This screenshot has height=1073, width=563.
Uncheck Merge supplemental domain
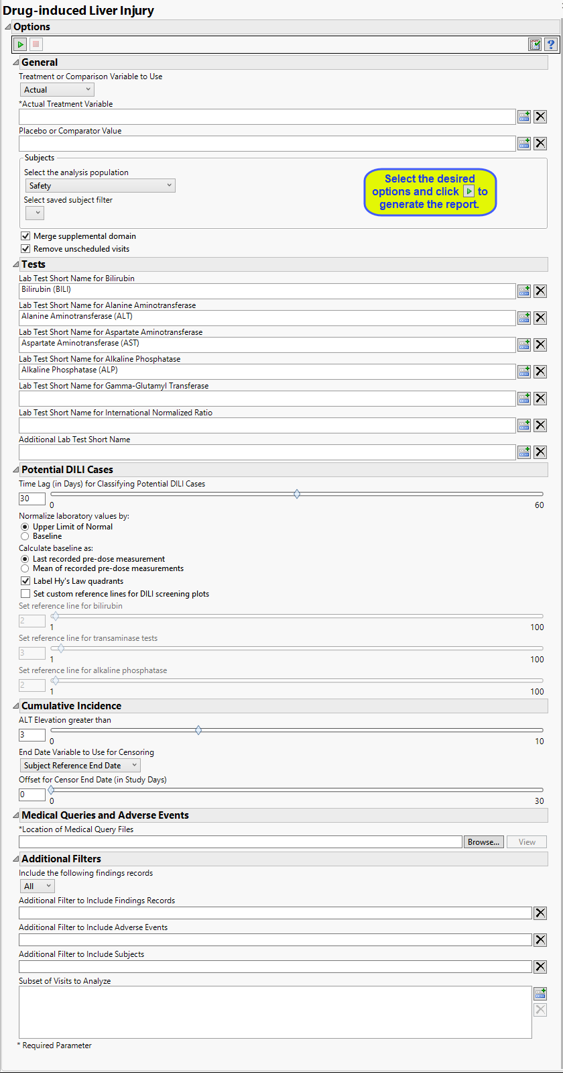pyautogui.click(x=25, y=236)
